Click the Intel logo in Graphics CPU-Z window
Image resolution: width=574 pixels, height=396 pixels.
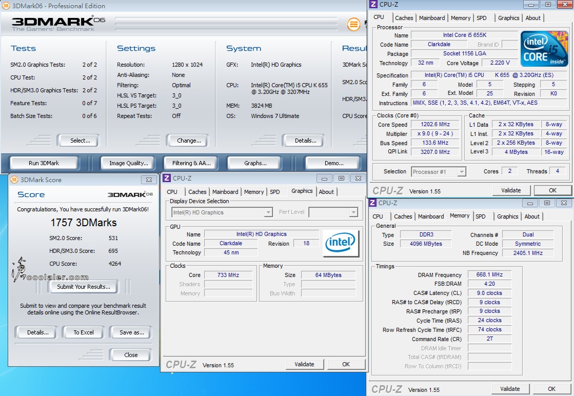click(341, 243)
